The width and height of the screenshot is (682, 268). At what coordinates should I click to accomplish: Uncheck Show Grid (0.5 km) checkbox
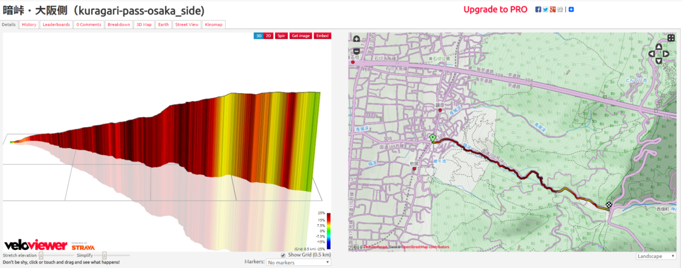[284, 255]
